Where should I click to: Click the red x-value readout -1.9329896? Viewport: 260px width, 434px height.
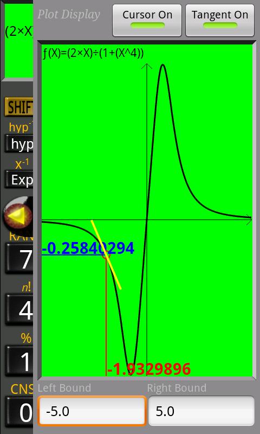(149, 369)
